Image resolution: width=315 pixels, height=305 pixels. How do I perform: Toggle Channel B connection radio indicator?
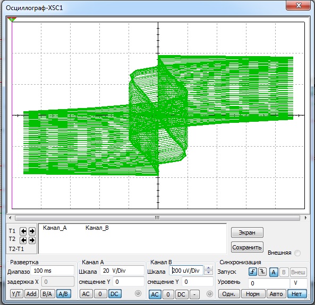point(209,294)
